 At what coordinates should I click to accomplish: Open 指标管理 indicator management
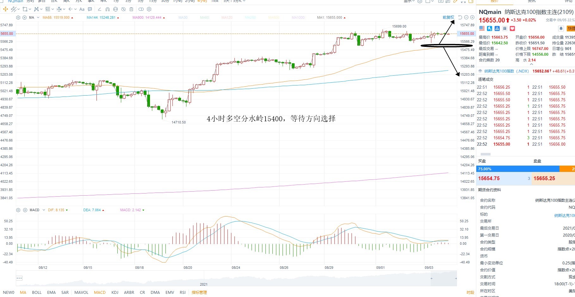[x=199, y=292]
